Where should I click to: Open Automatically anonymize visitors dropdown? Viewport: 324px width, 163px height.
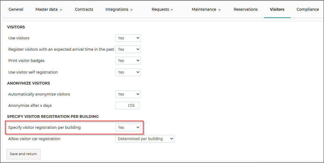point(128,94)
